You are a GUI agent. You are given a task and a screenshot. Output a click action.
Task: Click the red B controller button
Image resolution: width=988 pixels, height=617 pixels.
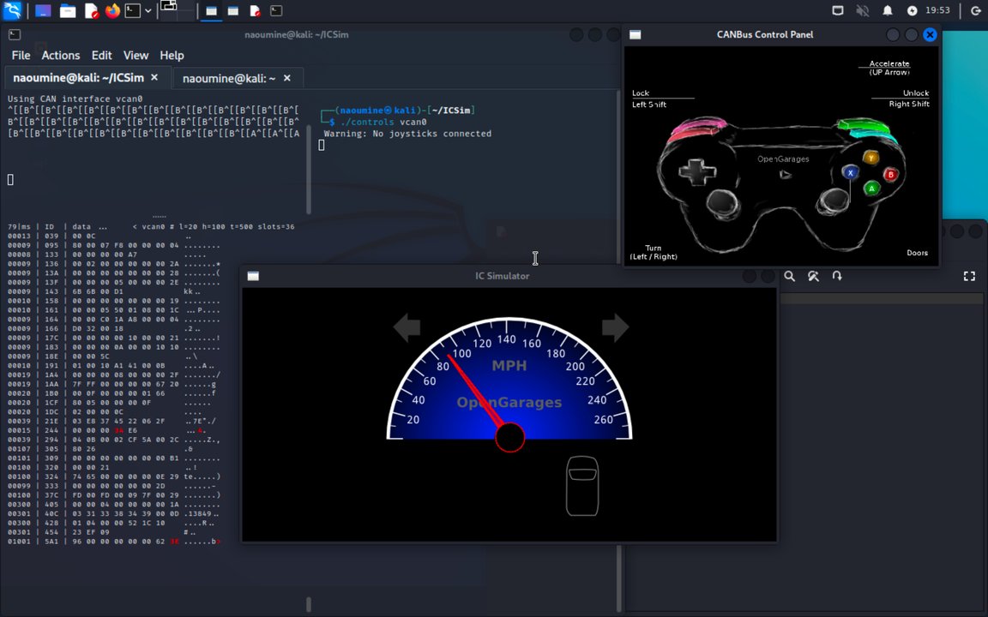pos(890,175)
